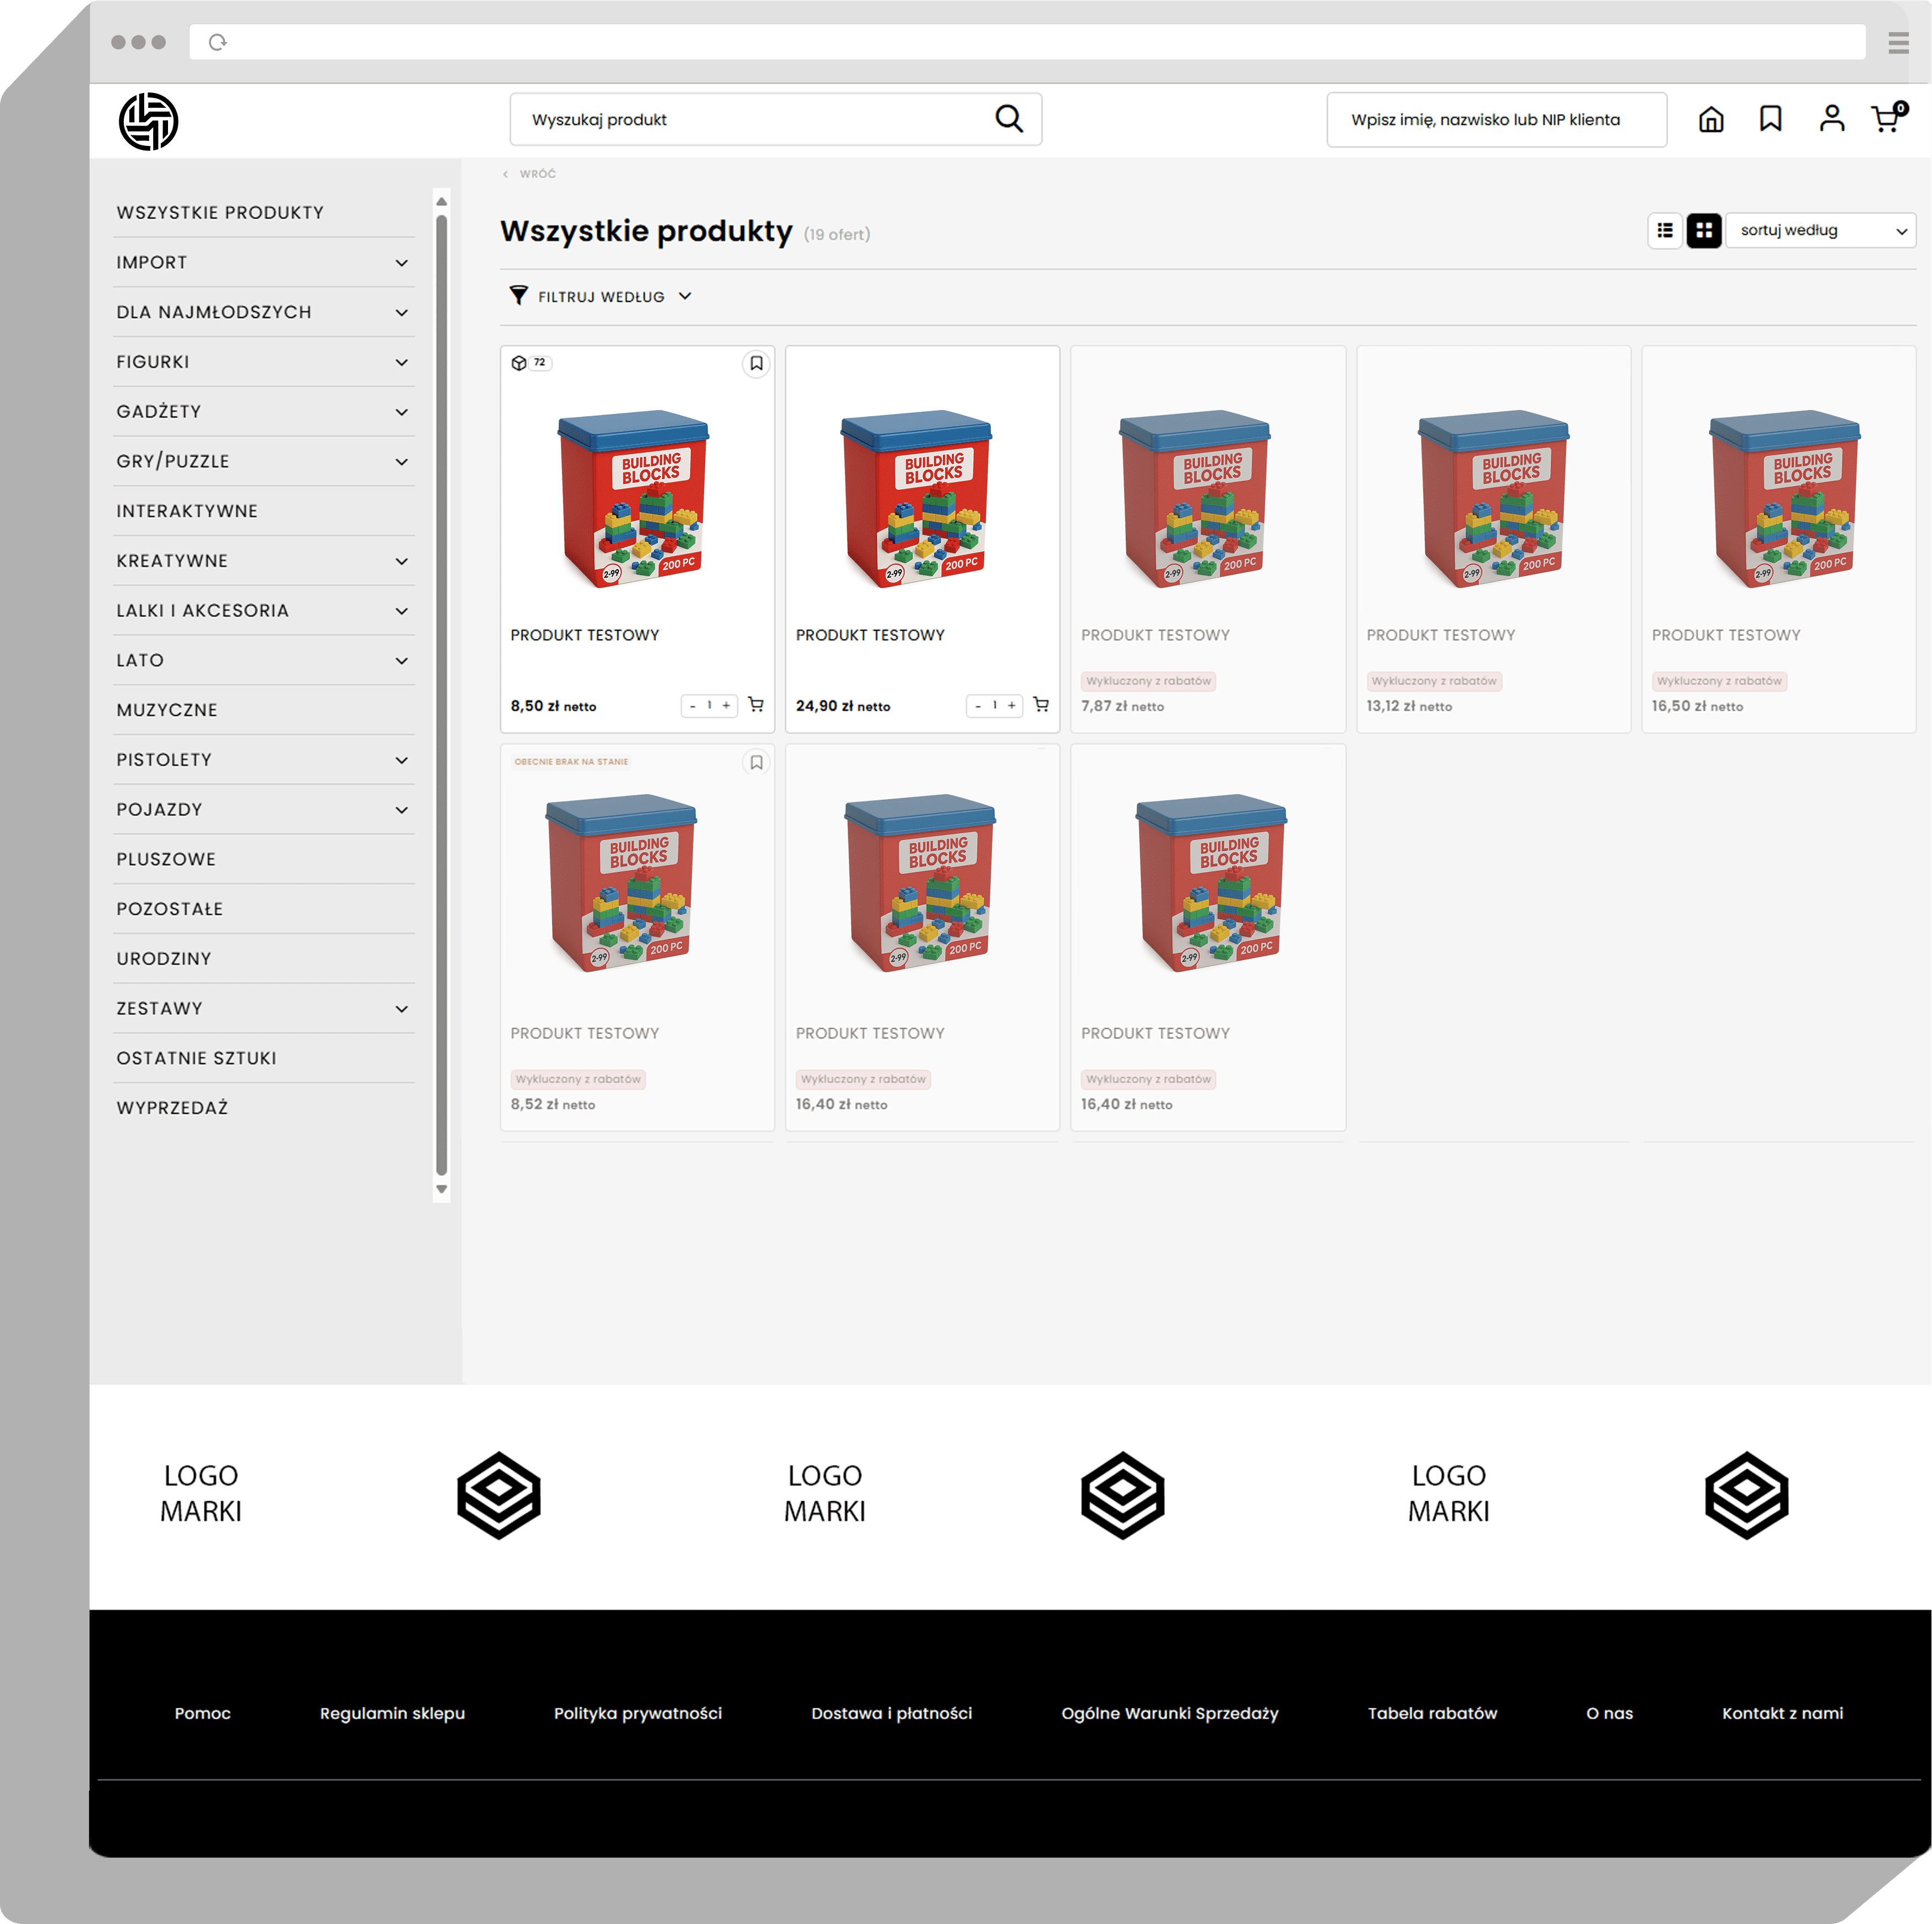This screenshot has height=1924, width=1932.
Task: Open the home page icon
Action: pos(1711,119)
